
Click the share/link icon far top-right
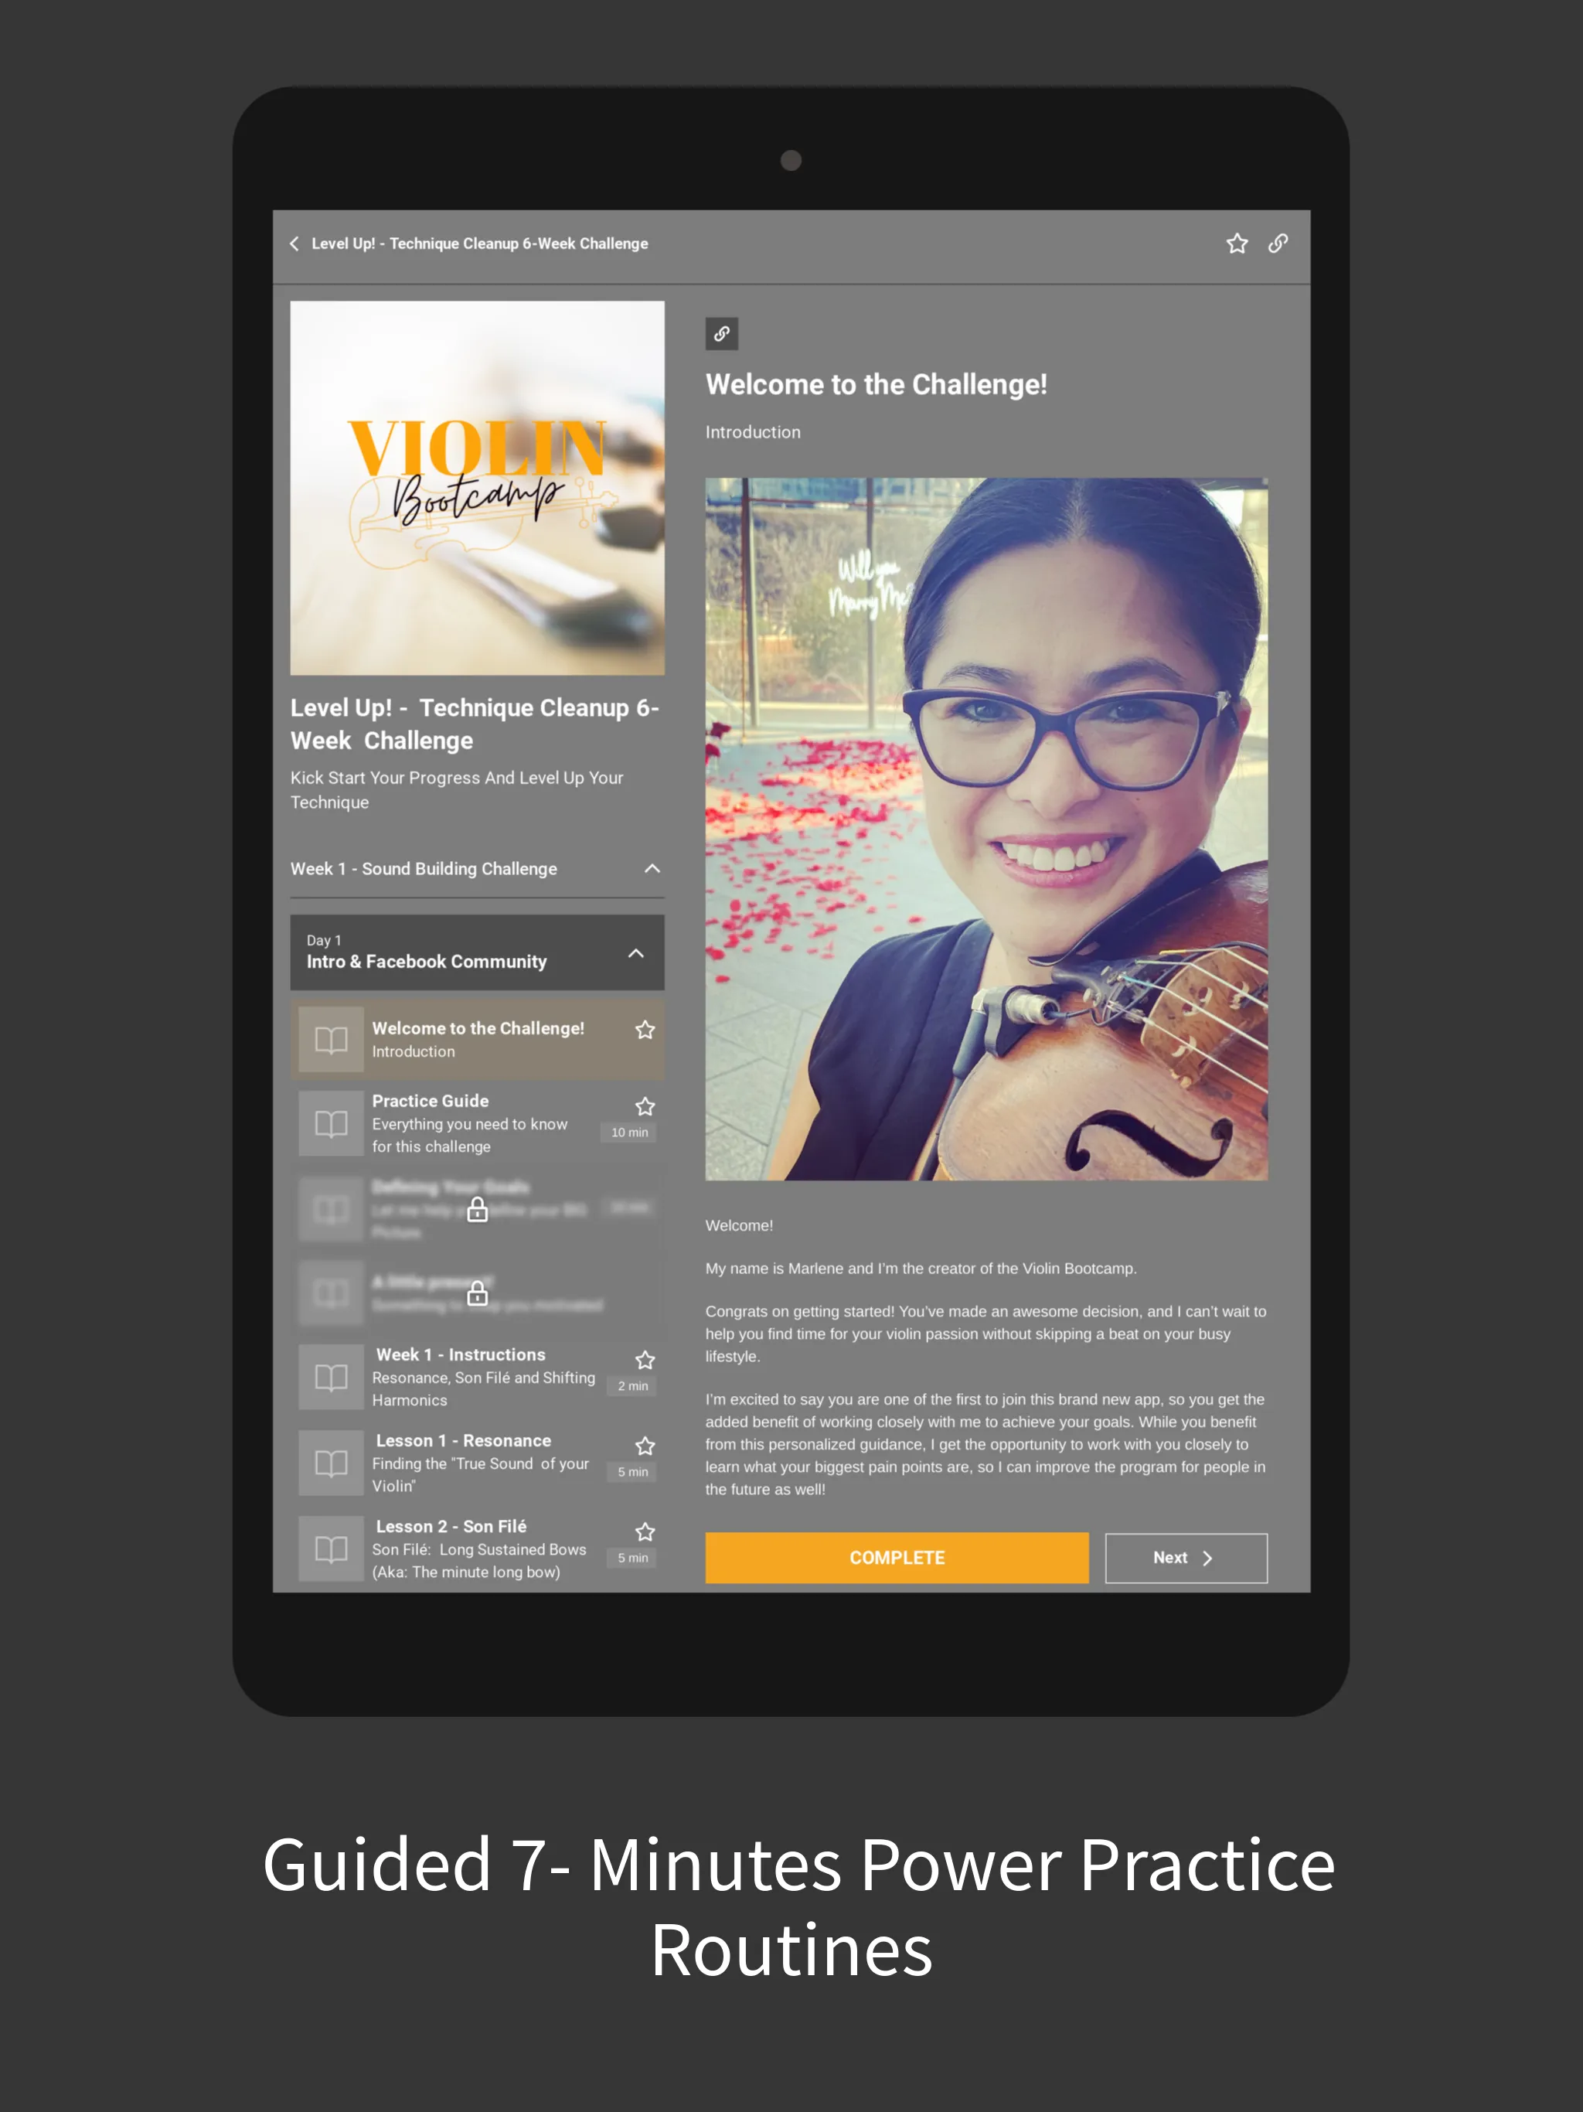pos(1278,244)
